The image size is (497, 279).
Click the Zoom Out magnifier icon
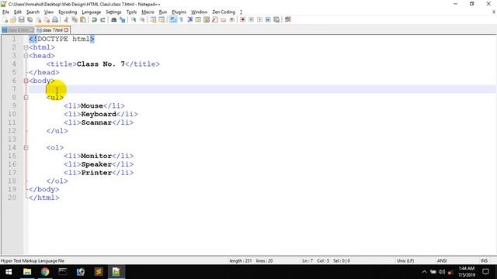pyautogui.click(x=142, y=19)
